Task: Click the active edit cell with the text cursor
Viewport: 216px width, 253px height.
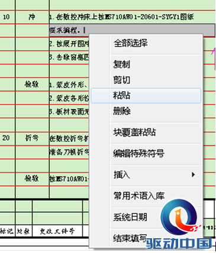Action: [132, 30]
